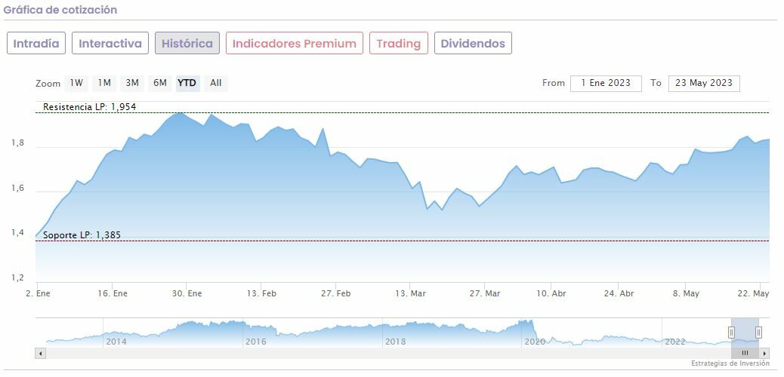Show All historical data zoom

[x=216, y=83]
